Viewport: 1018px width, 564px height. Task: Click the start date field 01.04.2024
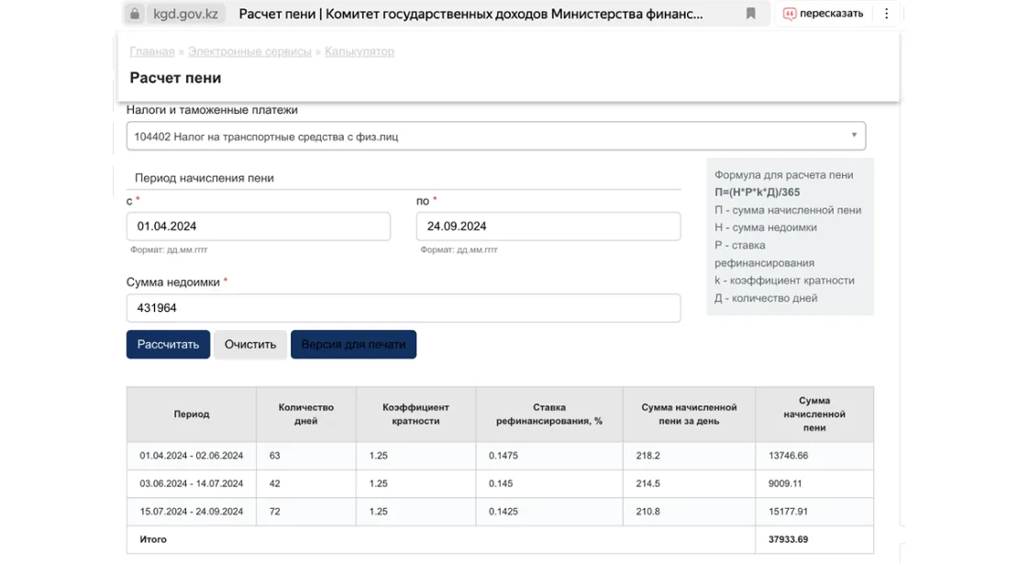pyautogui.click(x=259, y=227)
